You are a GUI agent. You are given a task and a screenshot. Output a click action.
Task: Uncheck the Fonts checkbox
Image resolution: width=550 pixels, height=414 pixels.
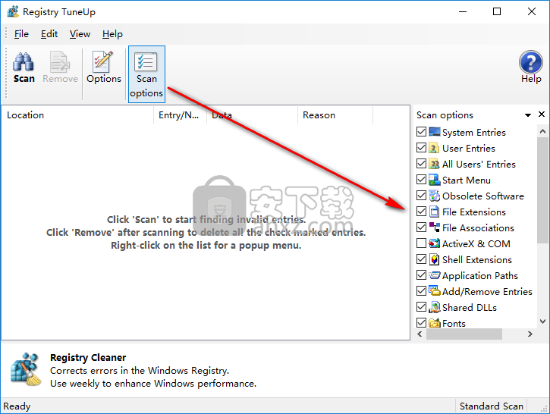pos(421,322)
